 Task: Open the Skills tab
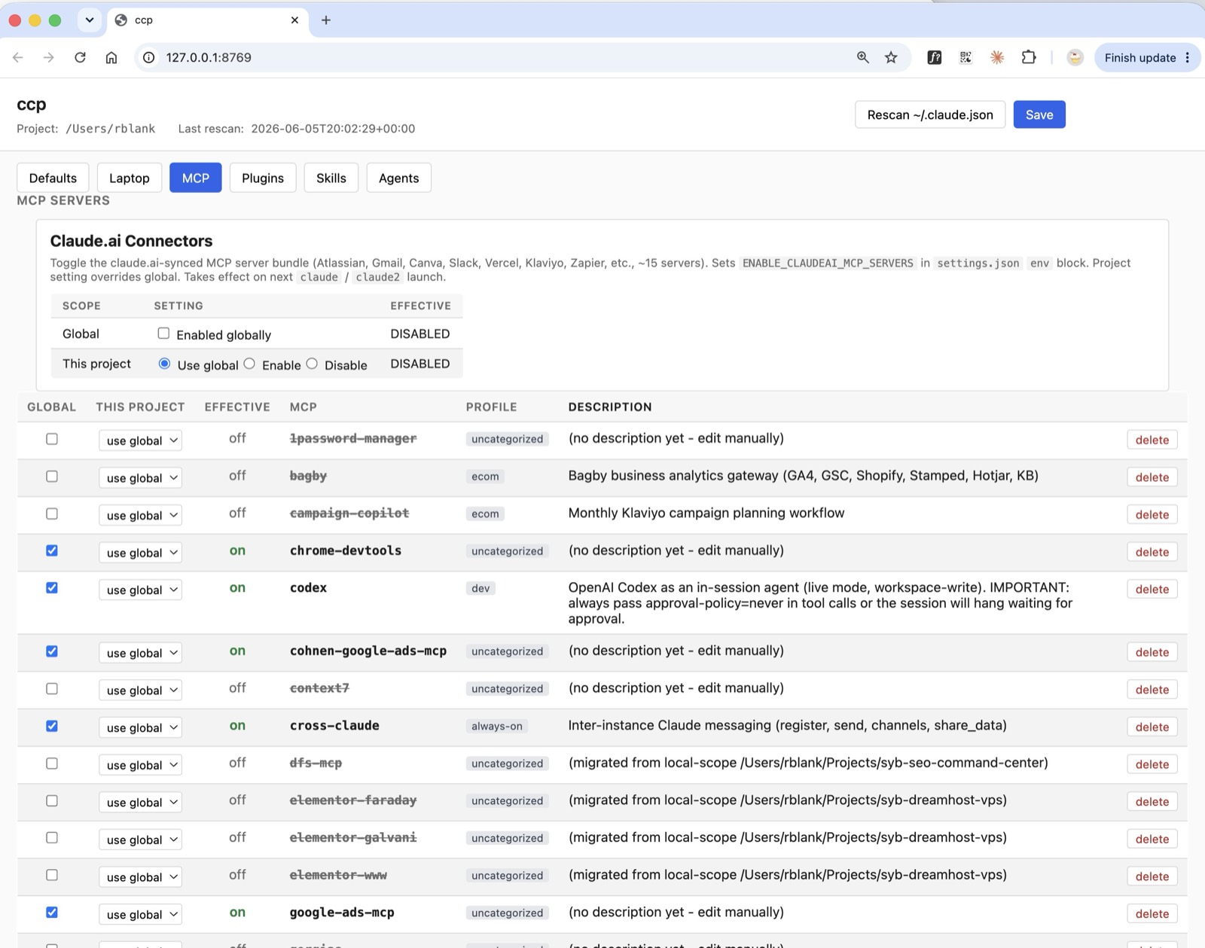[x=331, y=178]
